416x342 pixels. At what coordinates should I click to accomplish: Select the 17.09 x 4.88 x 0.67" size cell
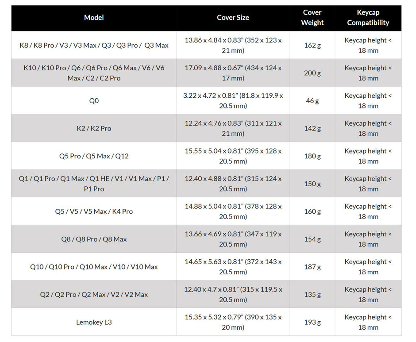tap(233, 73)
